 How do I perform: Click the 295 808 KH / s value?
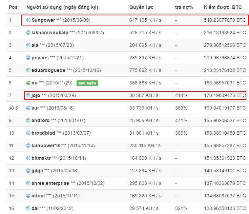pos(145,183)
